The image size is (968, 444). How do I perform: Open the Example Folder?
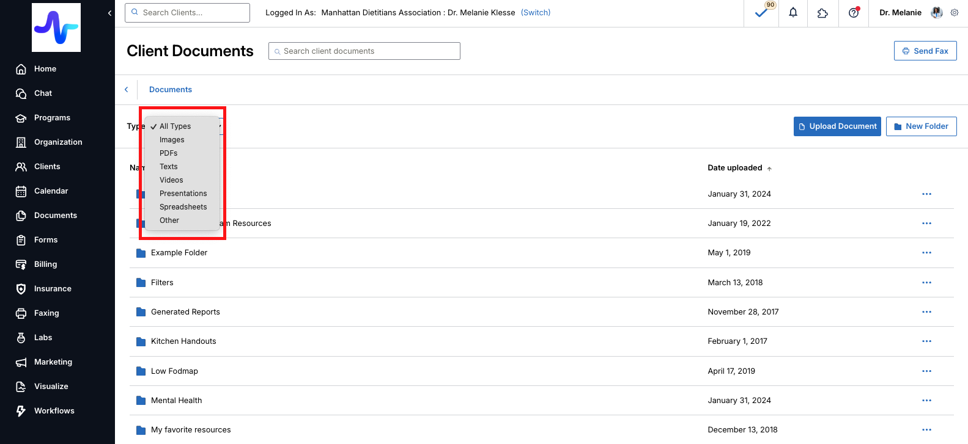point(179,253)
